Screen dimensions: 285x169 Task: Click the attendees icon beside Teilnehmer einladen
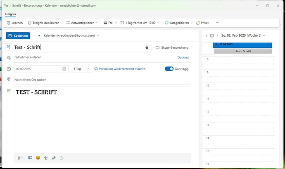tap(9, 58)
